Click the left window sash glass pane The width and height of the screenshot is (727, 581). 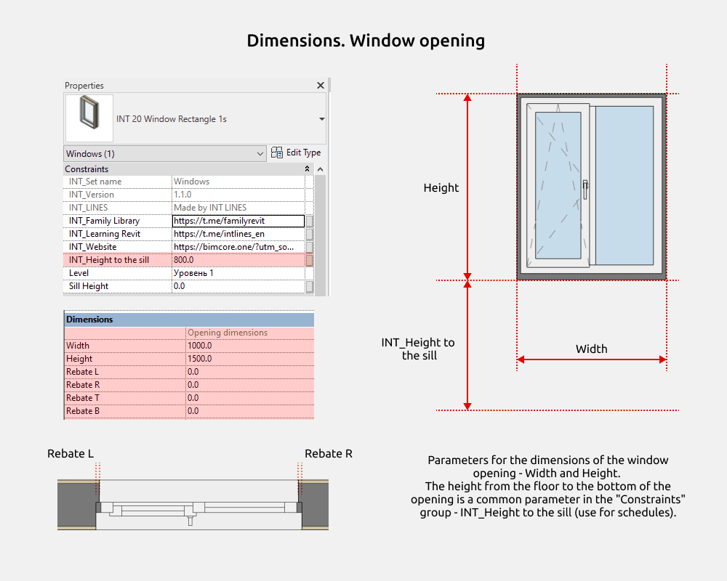coord(558,185)
